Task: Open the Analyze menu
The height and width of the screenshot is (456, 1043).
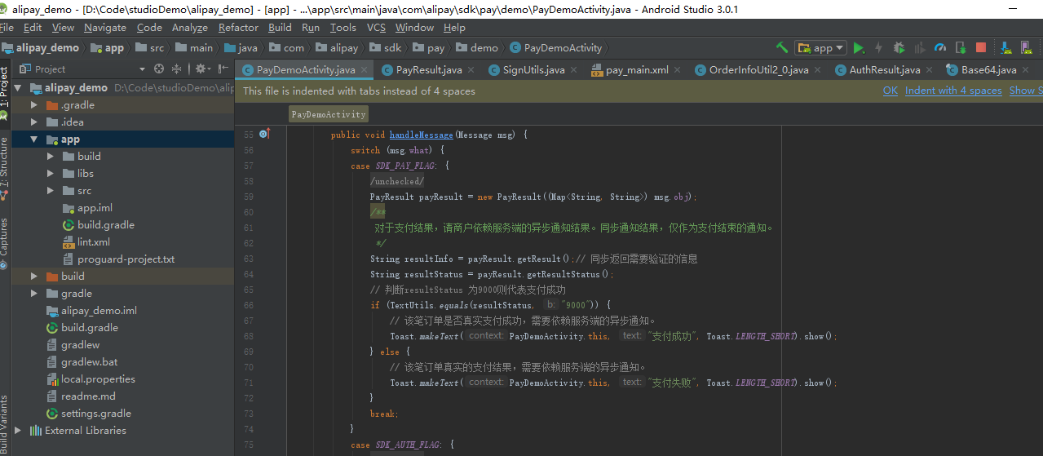Action: coord(190,27)
